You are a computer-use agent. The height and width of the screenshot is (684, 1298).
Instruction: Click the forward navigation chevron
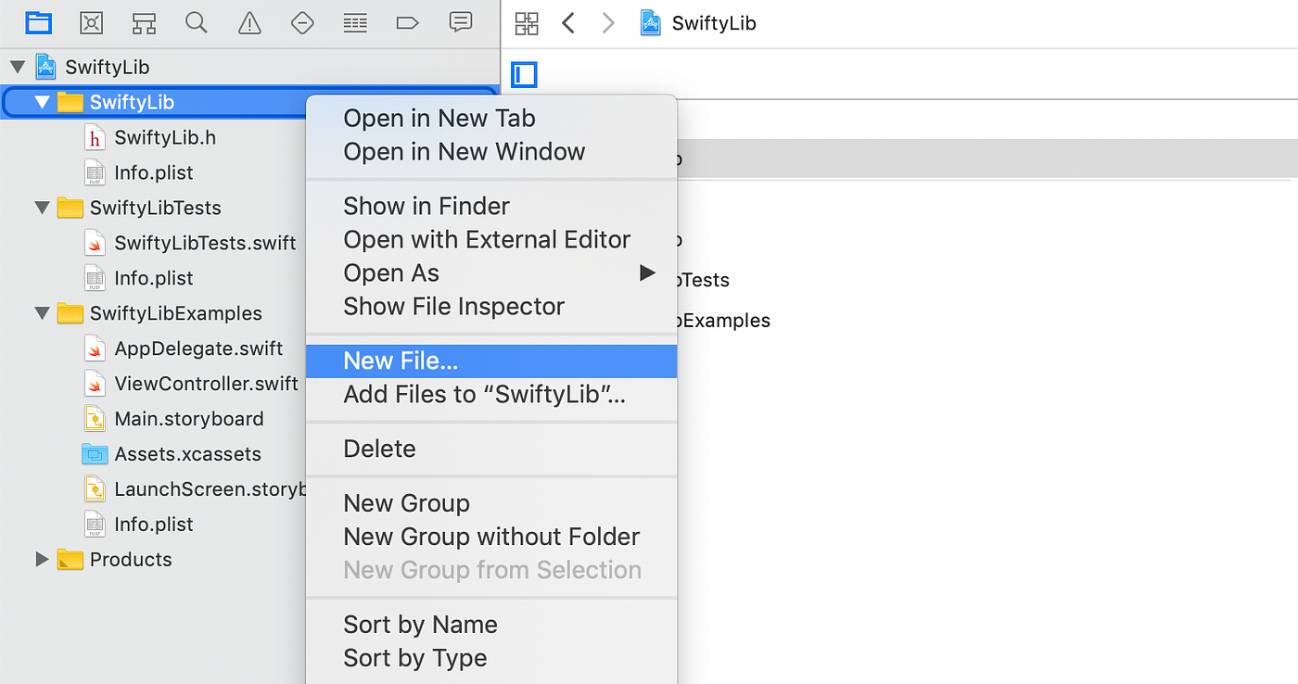[609, 22]
